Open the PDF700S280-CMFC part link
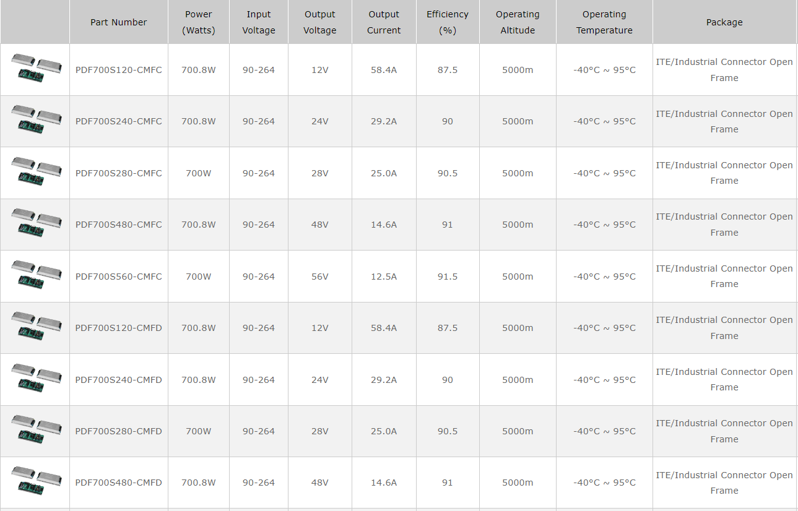The width and height of the screenshot is (798, 511). [x=118, y=173]
